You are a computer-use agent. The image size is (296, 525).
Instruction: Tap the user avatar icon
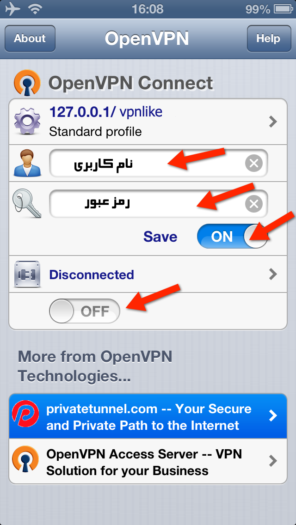coord(27,163)
